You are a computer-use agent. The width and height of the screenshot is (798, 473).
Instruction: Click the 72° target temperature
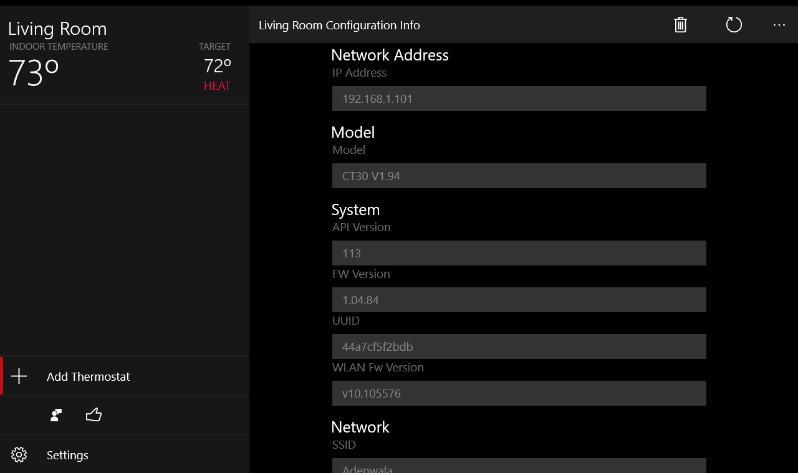pyautogui.click(x=218, y=65)
